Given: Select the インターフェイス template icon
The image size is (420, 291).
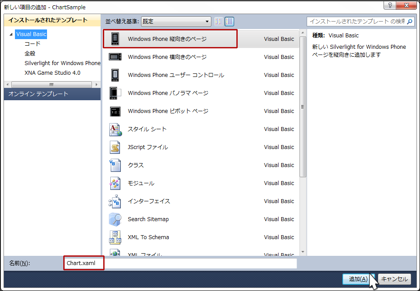Looking at the screenshot, I should click(115, 201).
